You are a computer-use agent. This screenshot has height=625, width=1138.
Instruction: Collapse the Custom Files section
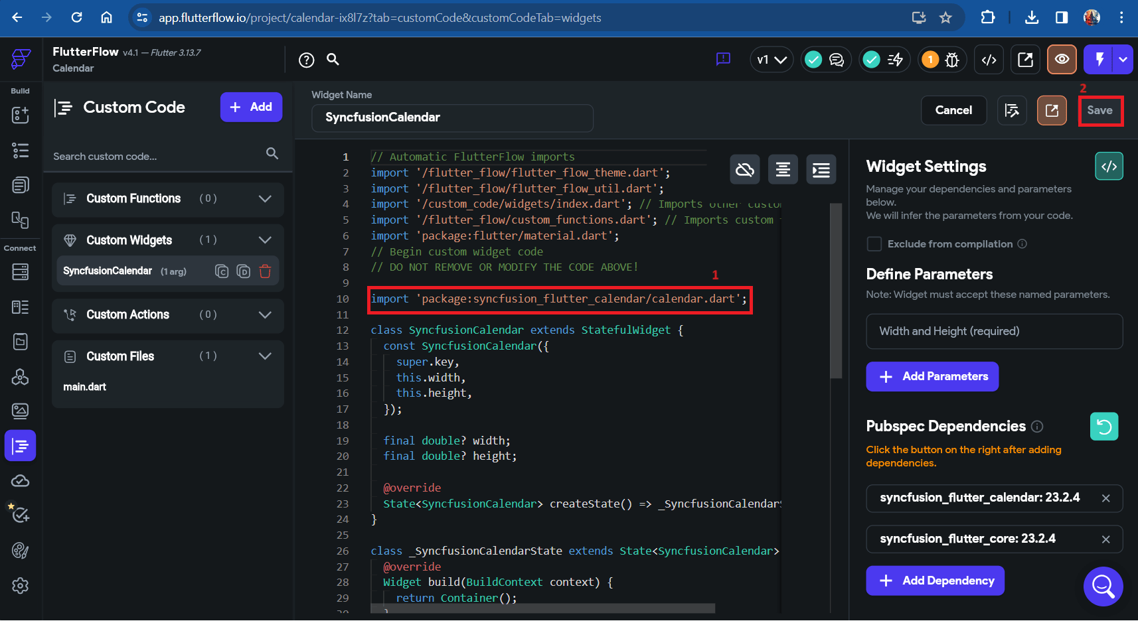click(x=265, y=356)
